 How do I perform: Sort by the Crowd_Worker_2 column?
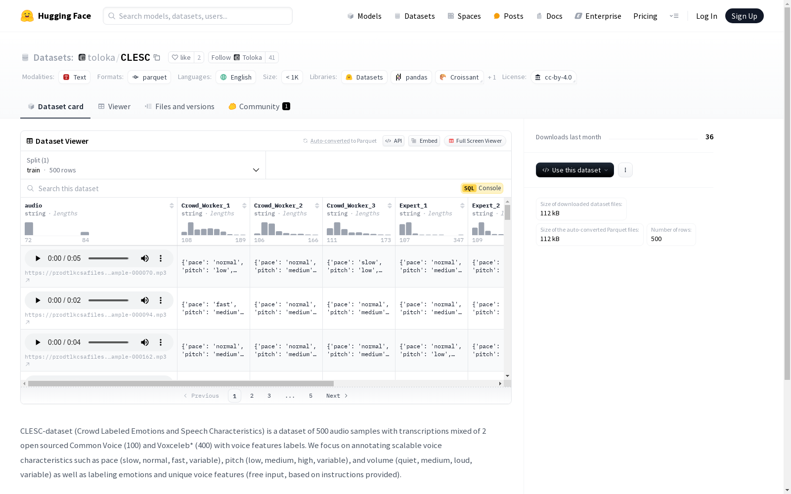coord(317,206)
